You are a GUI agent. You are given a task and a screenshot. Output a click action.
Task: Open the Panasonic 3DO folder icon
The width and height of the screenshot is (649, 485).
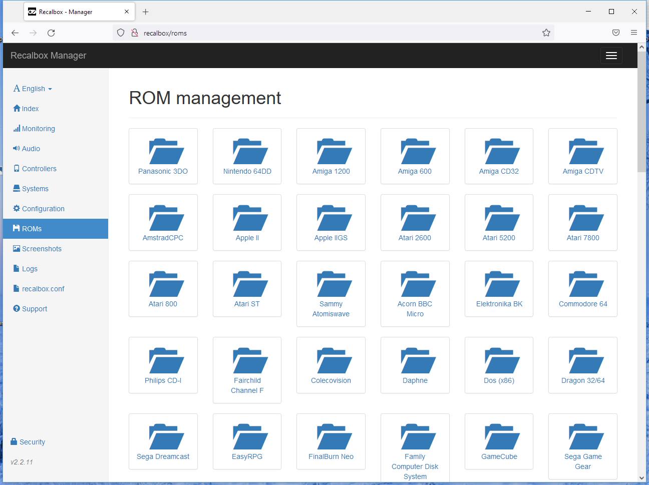coord(167,151)
